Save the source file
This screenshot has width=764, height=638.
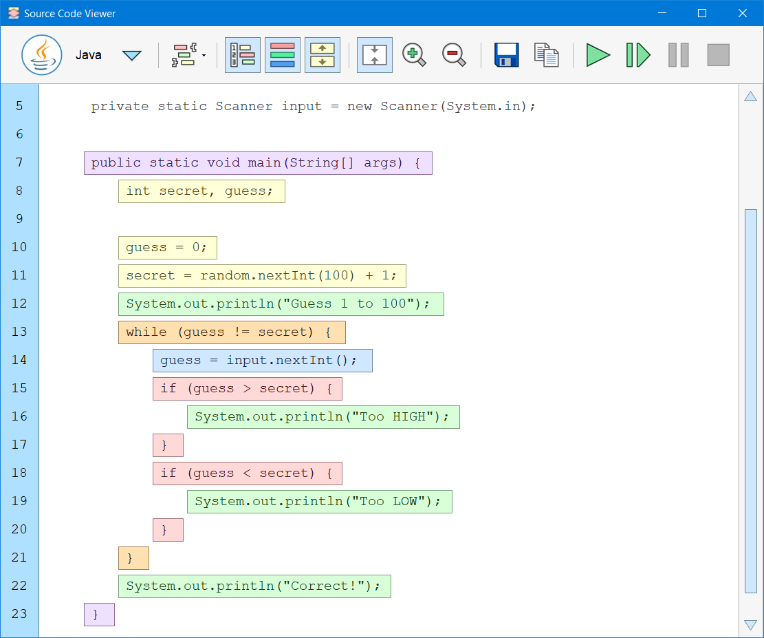point(506,54)
